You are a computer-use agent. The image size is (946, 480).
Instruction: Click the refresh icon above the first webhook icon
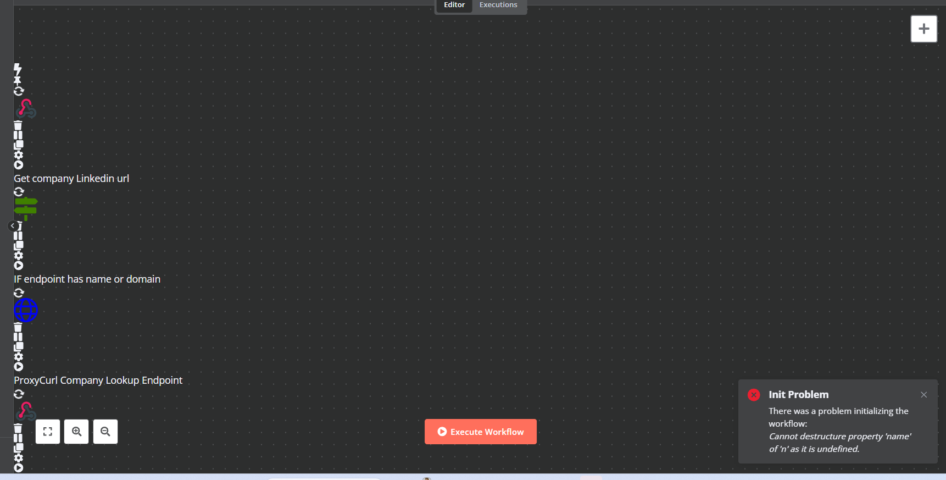pyautogui.click(x=19, y=91)
